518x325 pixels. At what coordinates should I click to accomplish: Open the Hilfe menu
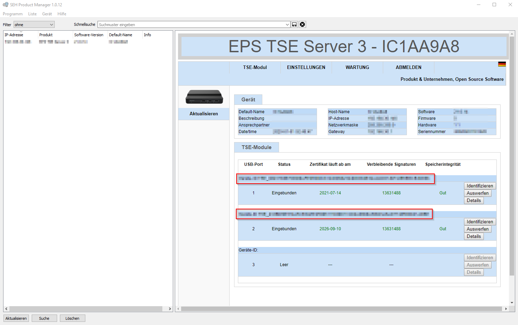click(62, 14)
